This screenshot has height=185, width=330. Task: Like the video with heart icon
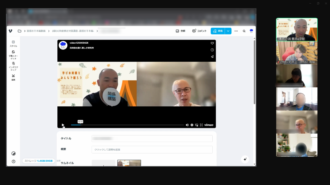pos(212,43)
